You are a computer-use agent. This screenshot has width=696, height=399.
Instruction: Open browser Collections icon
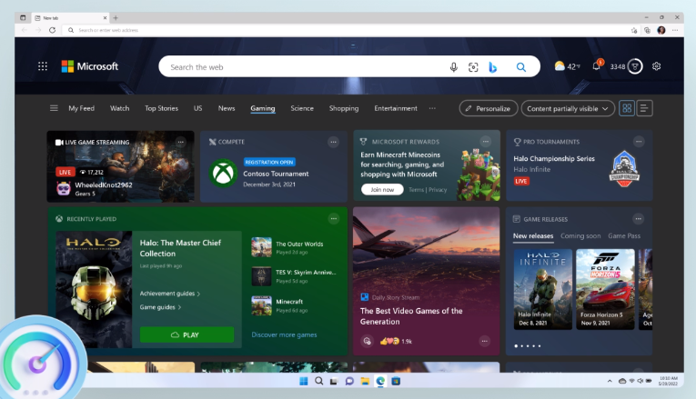pos(647,30)
